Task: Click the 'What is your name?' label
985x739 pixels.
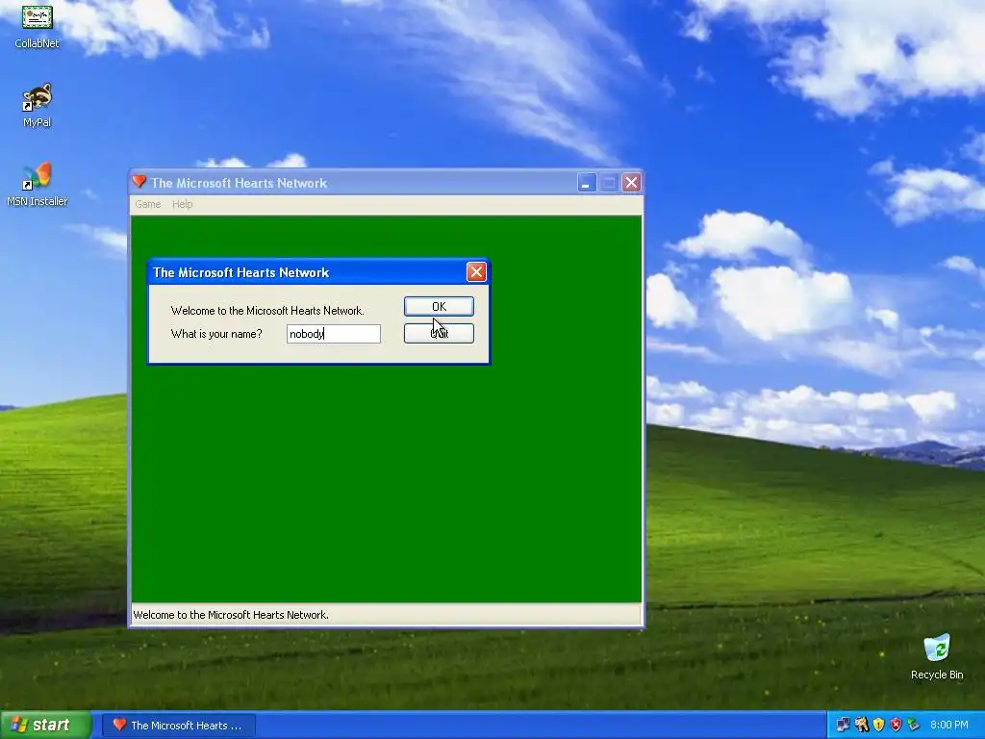Action: pyautogui.click(x=216, y=334)
